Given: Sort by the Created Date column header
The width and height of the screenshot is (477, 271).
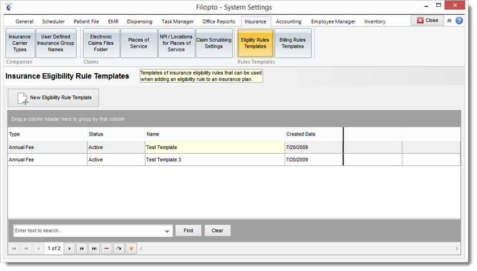Looking at the screenshot, I should click(314, 134).
